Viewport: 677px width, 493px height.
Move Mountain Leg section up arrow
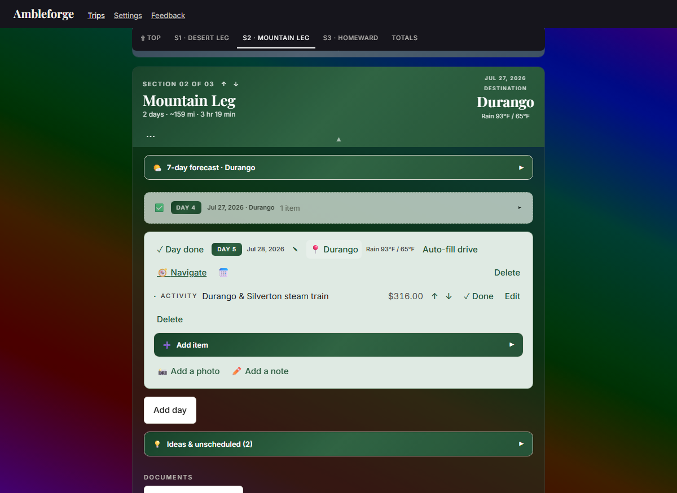[x=224, y=84]
